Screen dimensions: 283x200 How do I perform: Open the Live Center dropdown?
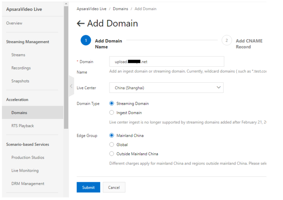click(166, 88)
